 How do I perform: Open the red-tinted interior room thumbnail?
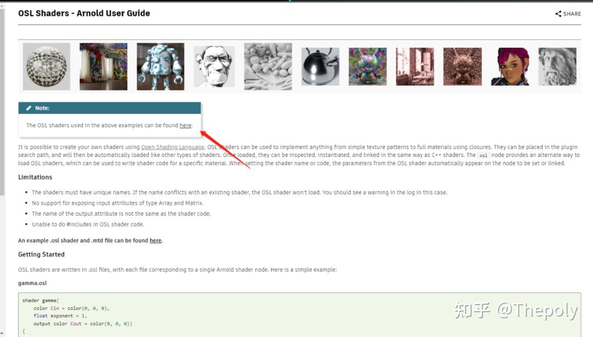[x=415, y=66]
